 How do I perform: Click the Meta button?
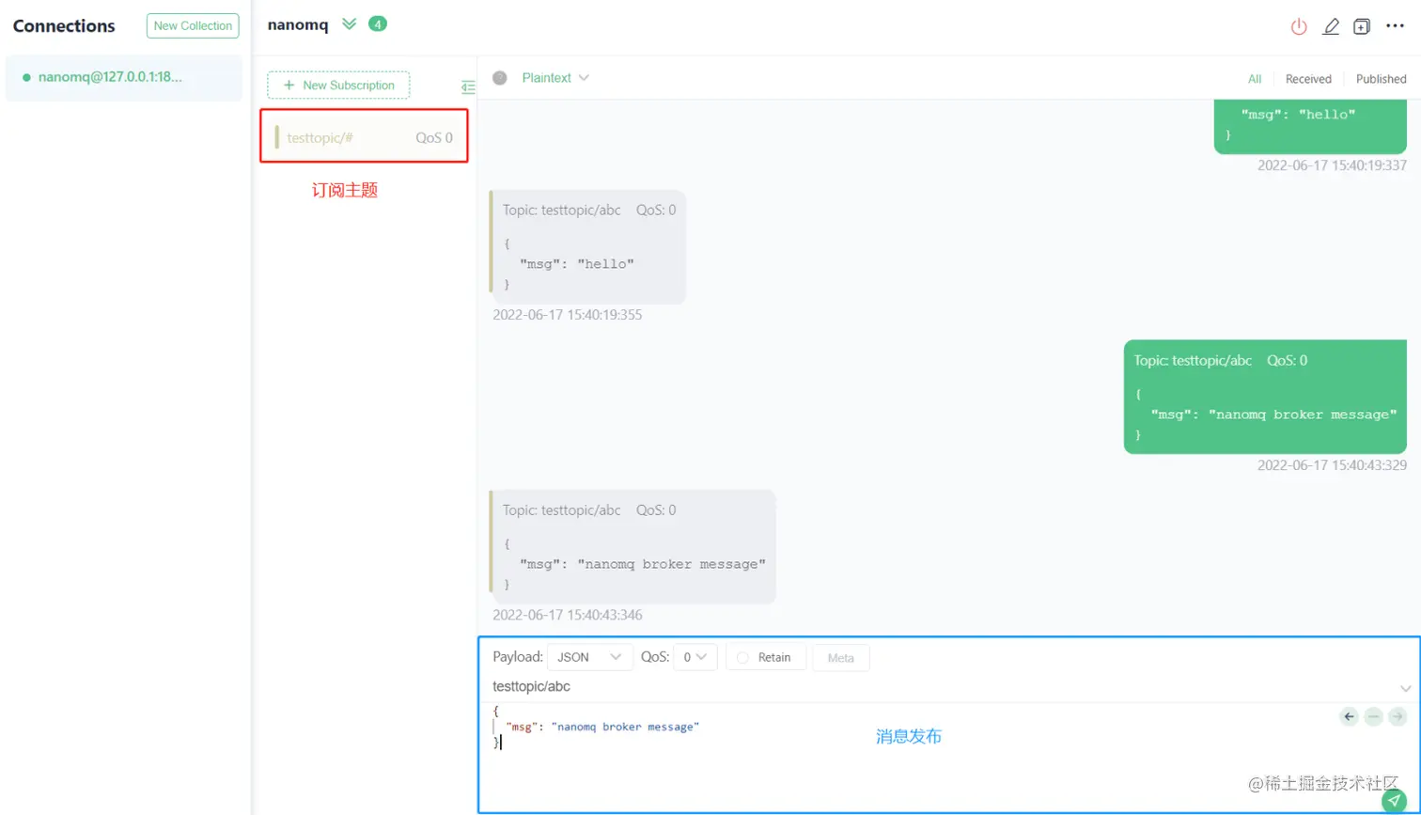tap(841, 657)
